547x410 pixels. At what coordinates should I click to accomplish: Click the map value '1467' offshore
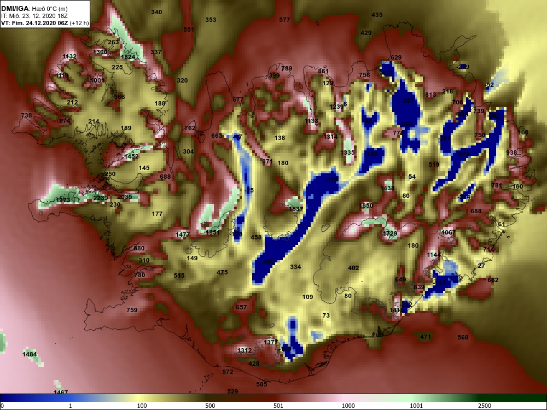[61, 393]
